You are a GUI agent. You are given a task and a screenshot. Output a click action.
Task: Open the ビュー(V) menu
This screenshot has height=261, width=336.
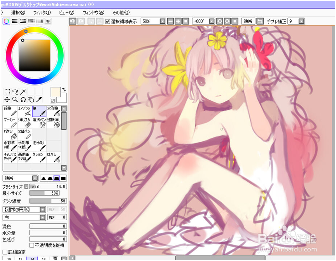click(66, 12)
